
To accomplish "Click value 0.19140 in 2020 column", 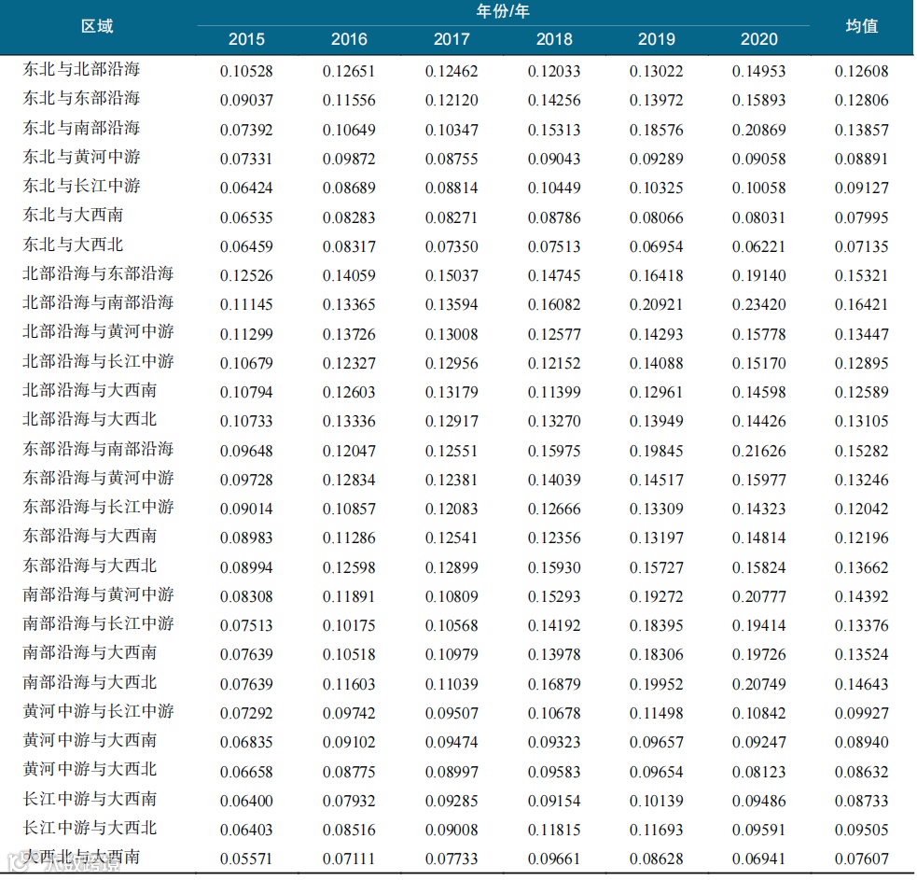I will coord(759,275).
